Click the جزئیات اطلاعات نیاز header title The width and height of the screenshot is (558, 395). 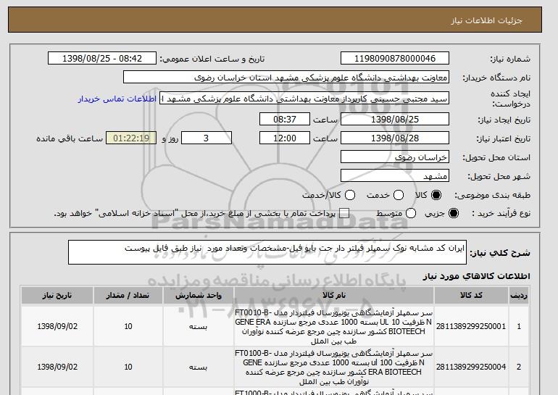pyautogui.click(x=486, y=20)
